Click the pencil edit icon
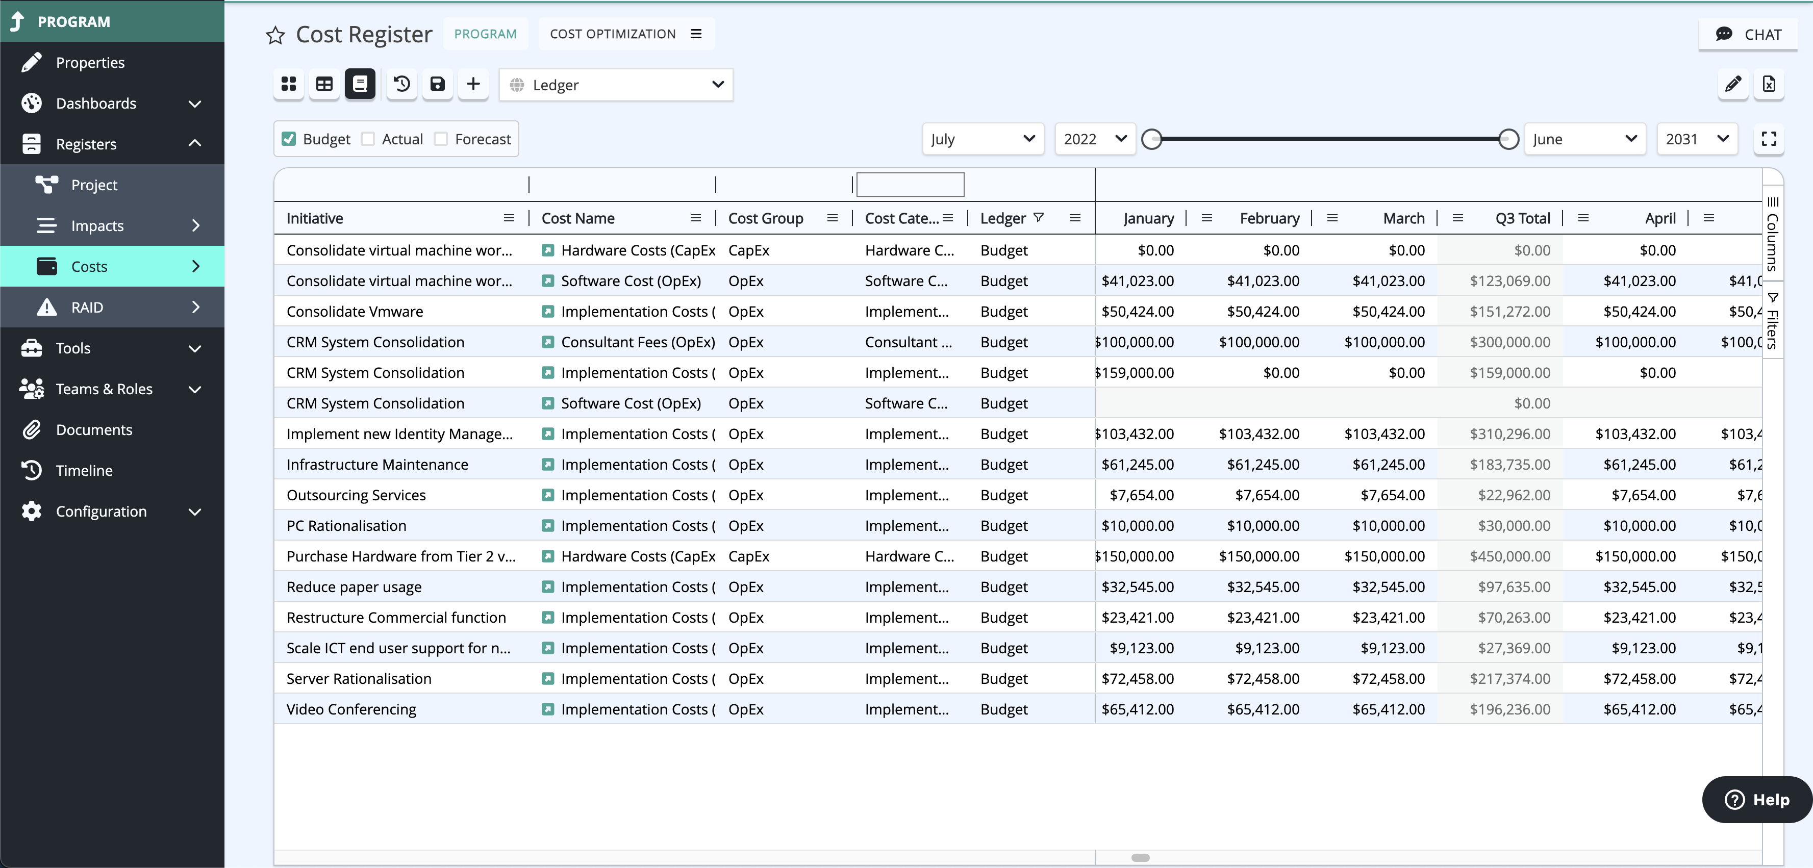1813x868 pixels. click(1733, 85)
